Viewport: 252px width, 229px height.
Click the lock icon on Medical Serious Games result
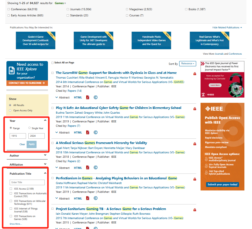pos(195,144)
